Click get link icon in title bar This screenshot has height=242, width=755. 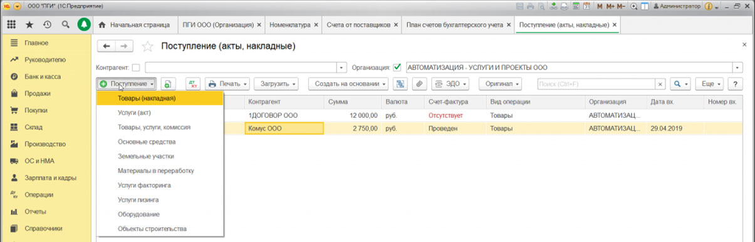coord(554,6)
